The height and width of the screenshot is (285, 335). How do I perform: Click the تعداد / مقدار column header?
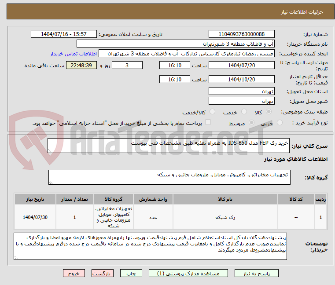pyautogui.click(x=74, y=199)
